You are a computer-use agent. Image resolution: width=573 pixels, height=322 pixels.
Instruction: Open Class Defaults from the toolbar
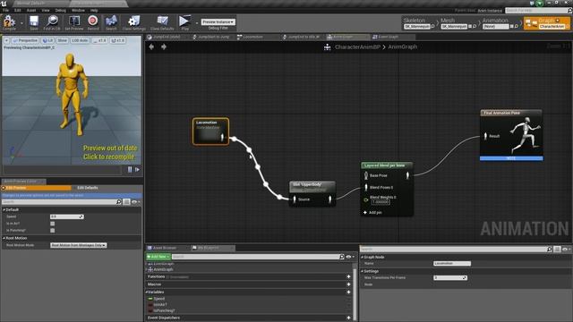162,22
